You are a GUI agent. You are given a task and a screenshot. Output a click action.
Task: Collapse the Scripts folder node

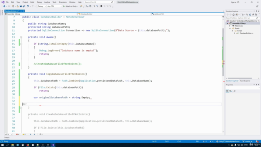232,31
